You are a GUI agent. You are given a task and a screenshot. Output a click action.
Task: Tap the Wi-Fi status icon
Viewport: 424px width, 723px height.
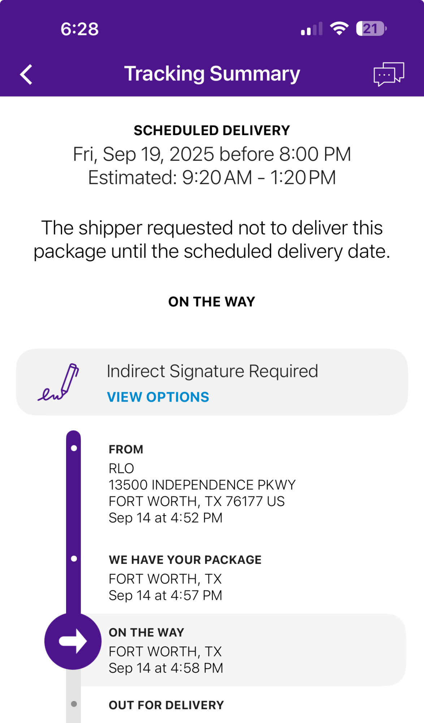[x=339, y=29]
